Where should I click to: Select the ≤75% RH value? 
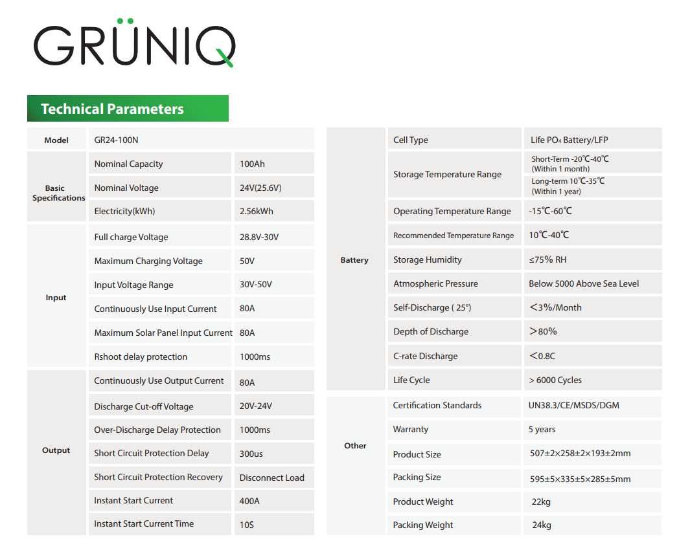547,259
